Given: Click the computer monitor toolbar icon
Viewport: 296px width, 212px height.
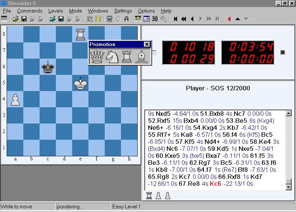Looking at the screenshot, I should (x=110, y=19).
